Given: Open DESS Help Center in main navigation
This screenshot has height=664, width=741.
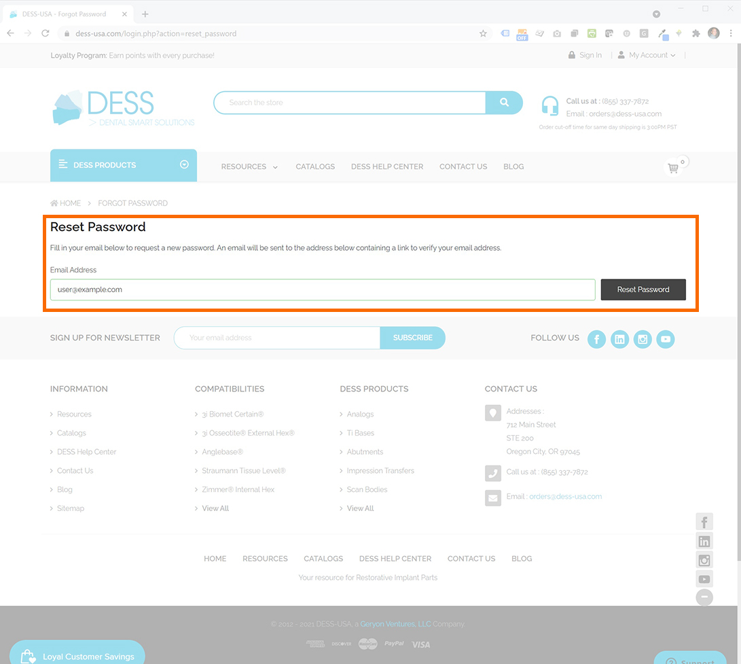Looking at the screenshot, I should click(387, 167).
